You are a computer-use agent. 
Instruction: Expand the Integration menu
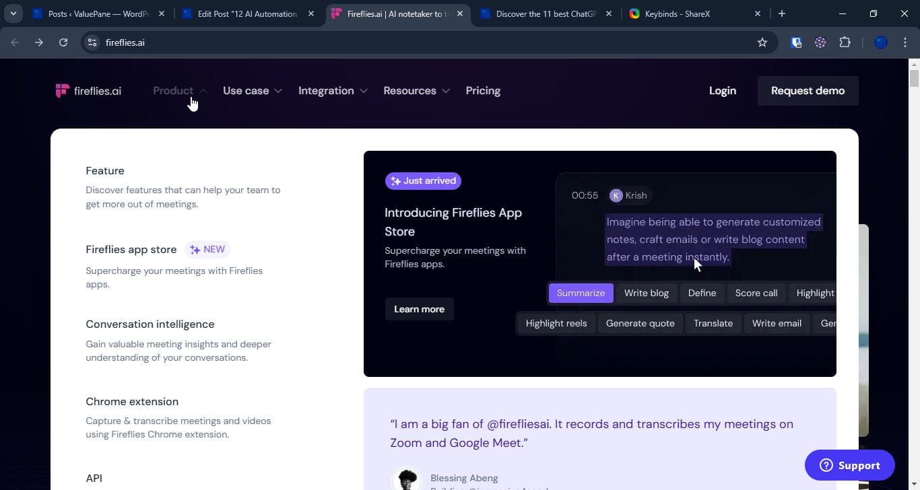pyautogui.click(x=333, y=91)
